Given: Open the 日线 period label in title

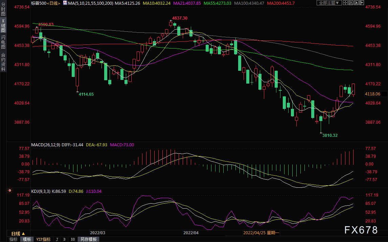Looking at the screenshot, I should [53, 3].
